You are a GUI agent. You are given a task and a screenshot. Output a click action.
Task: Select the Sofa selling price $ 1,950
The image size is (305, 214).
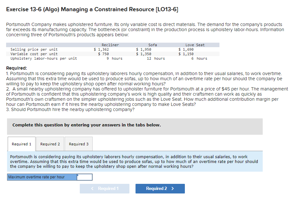144,49
